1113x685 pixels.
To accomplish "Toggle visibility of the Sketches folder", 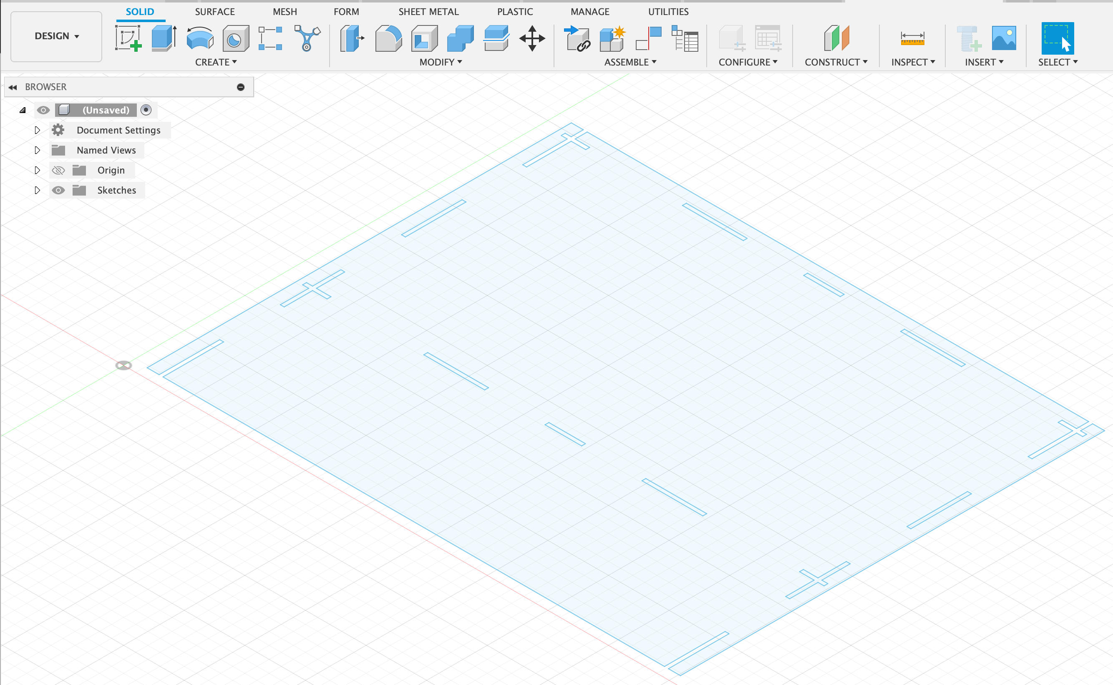I will [x=58, y=190].
